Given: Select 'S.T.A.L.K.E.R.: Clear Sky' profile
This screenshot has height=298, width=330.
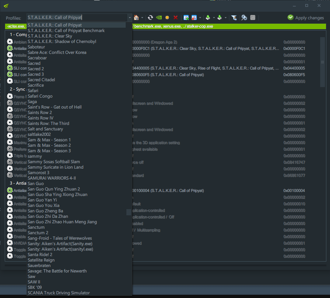Looking at the screenshot, I should (x=50, y=36).
